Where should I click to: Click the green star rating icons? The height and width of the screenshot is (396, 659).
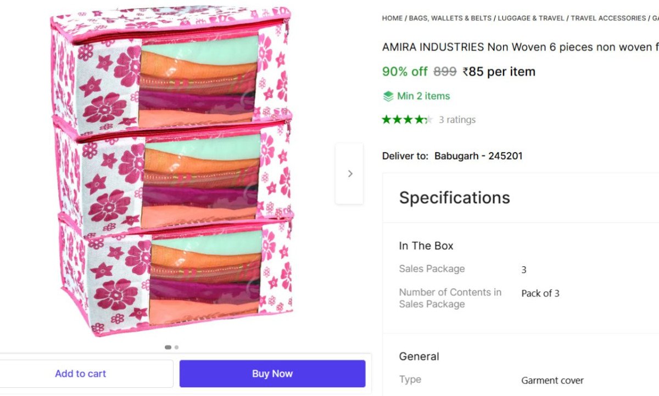click(407, 119)
